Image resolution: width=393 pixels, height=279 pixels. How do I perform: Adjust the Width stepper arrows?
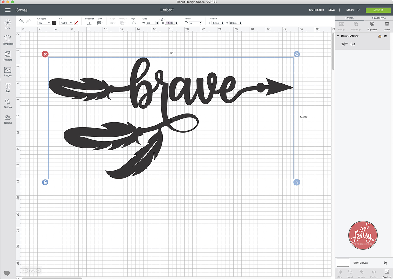pos(157,23)
